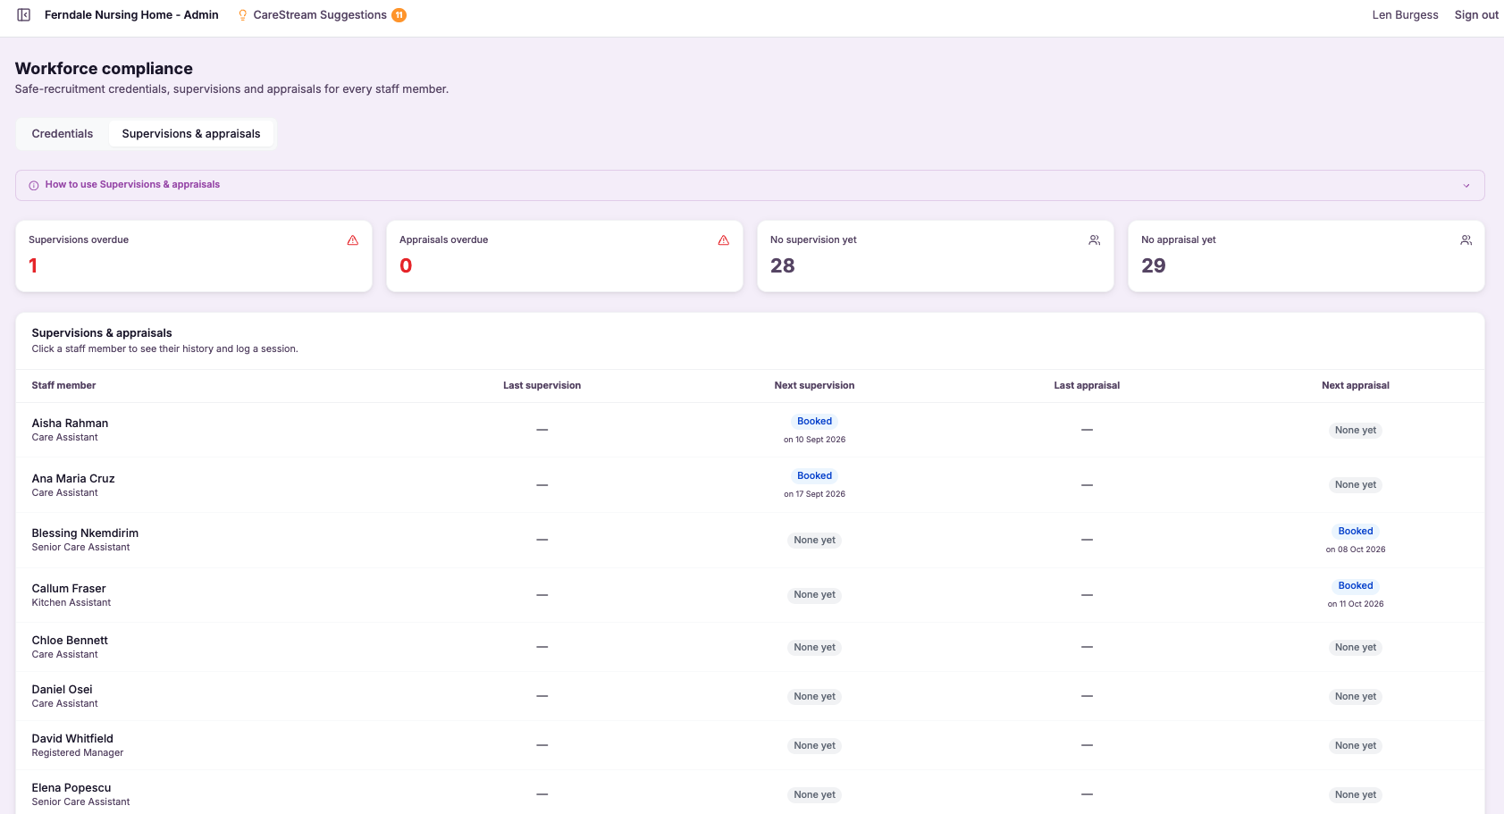The height and width of the screenshot is (814, 1504).
Task: Open Elena Popescu's staff row
Action: pos(750,794)
